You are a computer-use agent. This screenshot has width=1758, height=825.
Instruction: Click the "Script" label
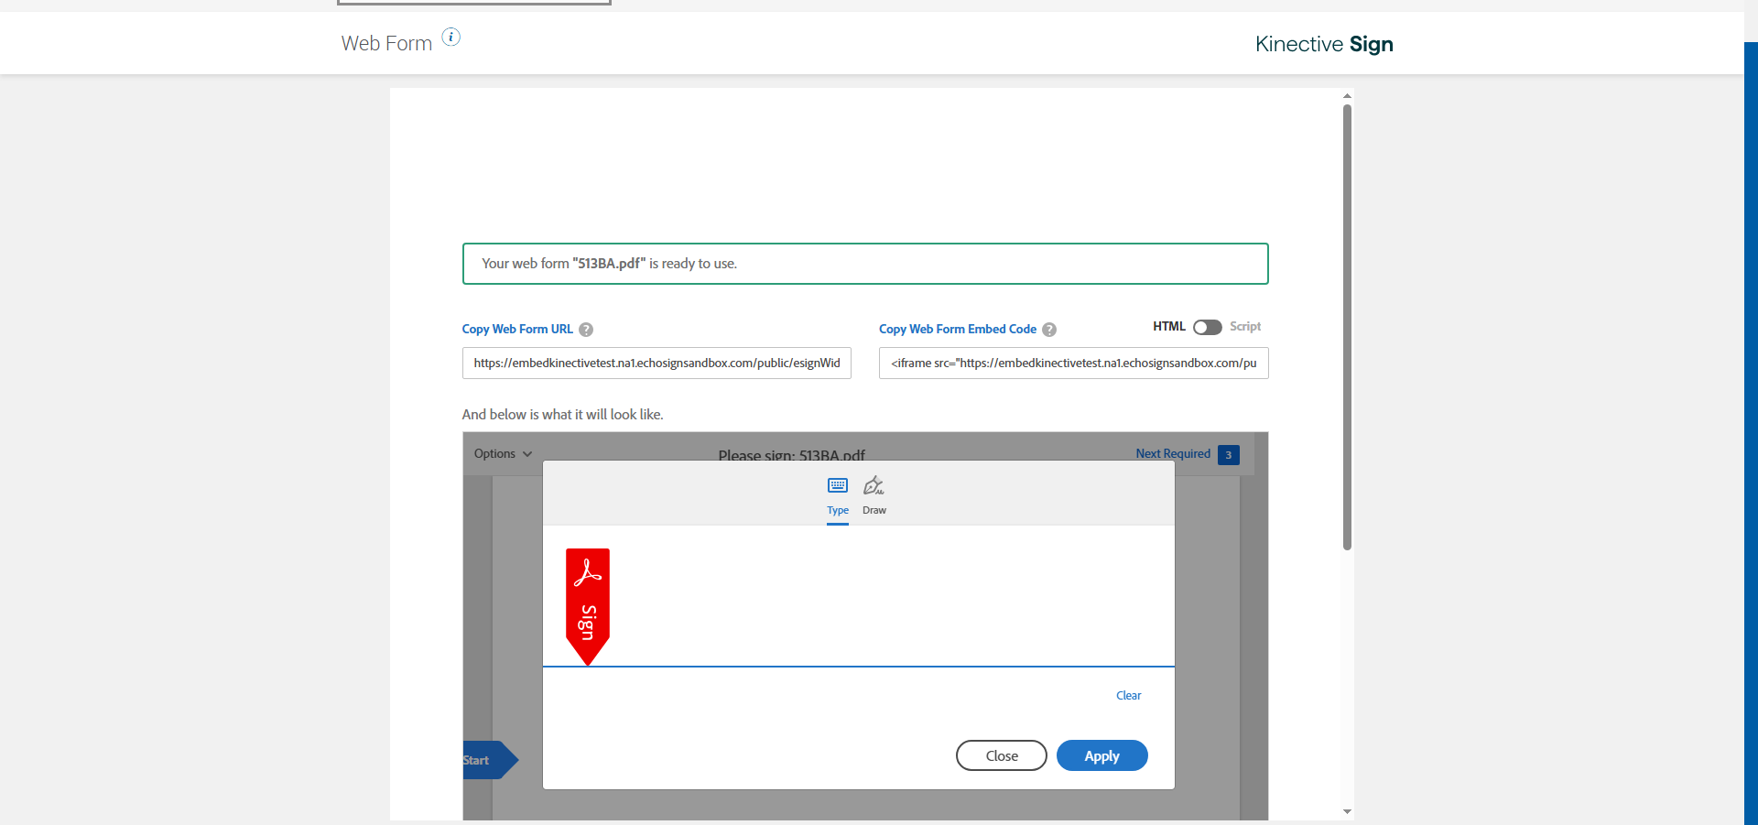pos(1245,327)
